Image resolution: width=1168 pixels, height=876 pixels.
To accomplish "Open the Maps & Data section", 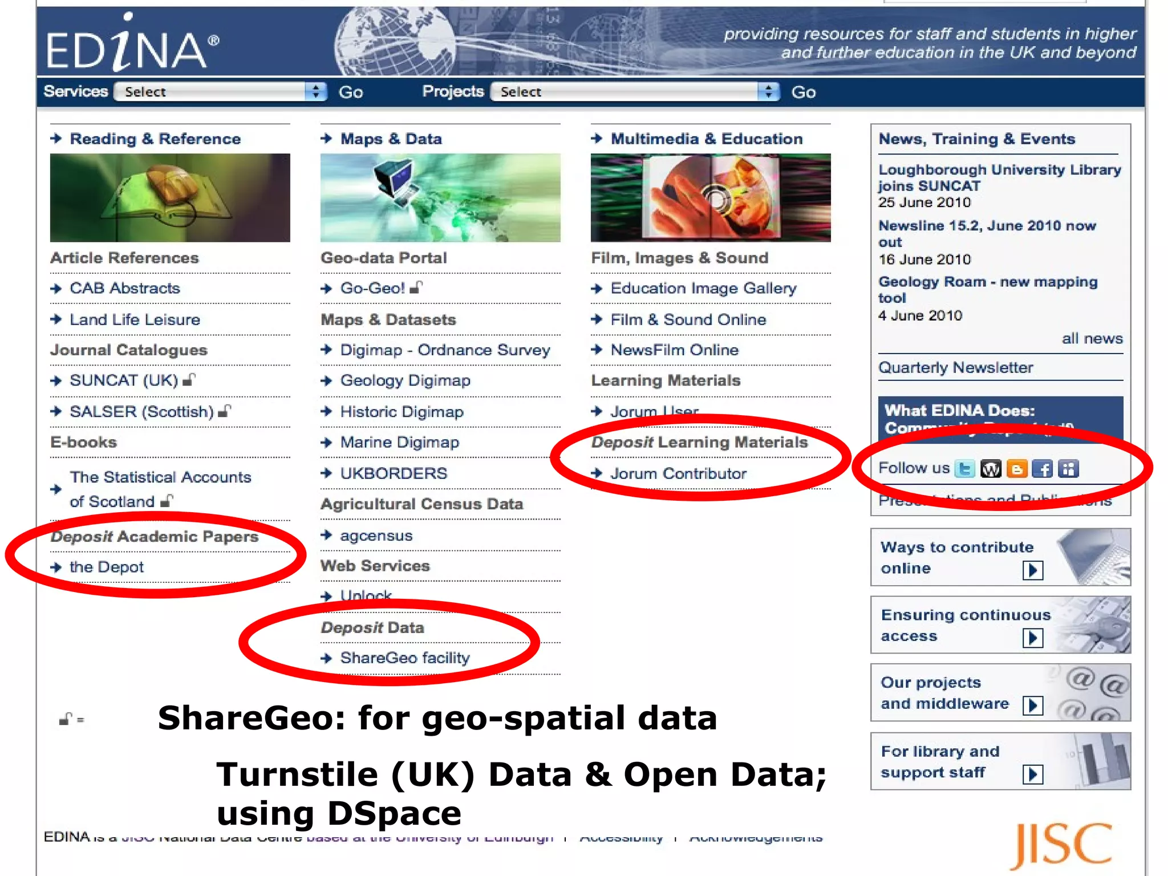I will coord(391,139).
